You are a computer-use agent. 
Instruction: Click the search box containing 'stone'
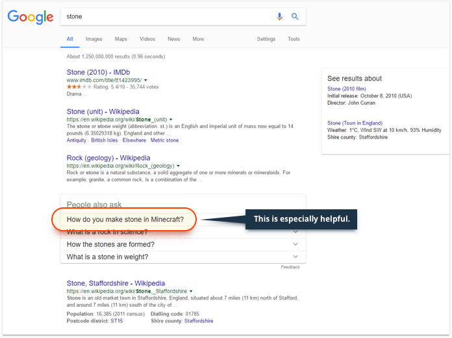pyautogui.click(x=183, y=17)
